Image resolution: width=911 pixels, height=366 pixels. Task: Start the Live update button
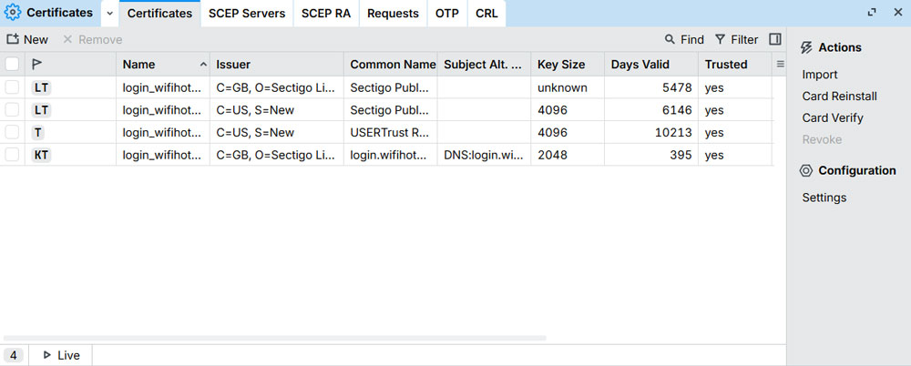60,355
